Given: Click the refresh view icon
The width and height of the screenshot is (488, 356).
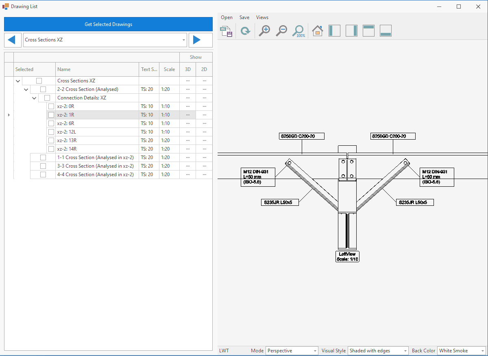Looking at the screenshot, I should [245, 31].
